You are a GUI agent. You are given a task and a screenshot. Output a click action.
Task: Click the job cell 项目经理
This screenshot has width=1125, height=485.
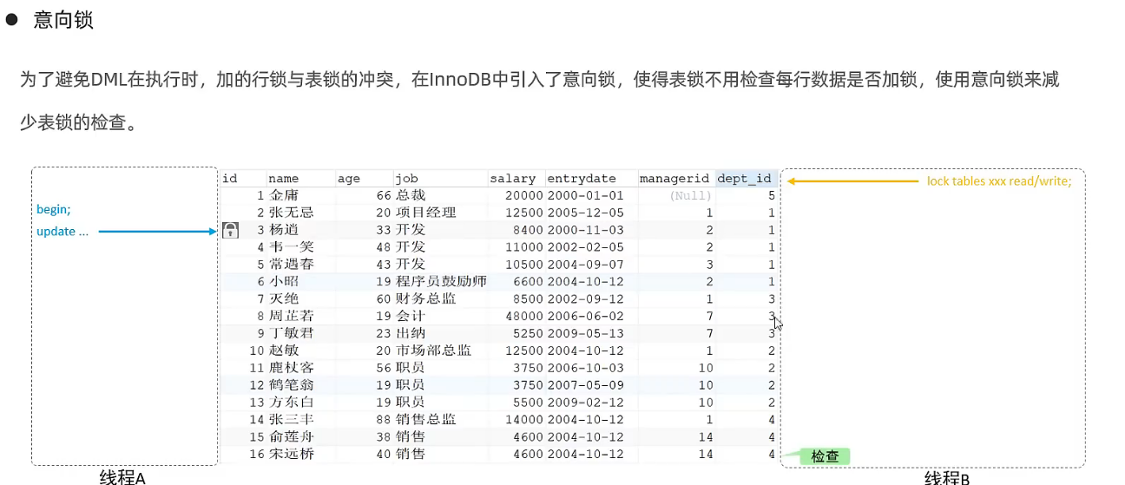coord(426,213)
